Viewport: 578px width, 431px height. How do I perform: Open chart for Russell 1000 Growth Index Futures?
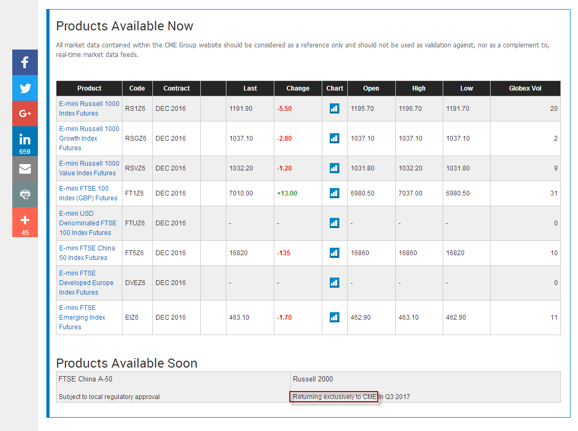(335, 139)
